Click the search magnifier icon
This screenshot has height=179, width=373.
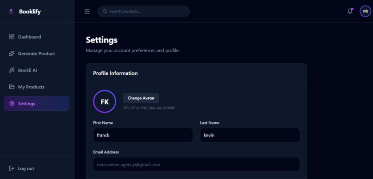click(x=105, y=11)
